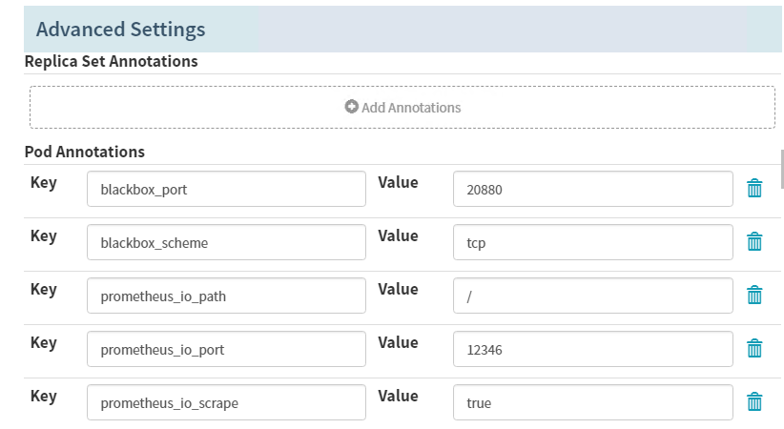This screenshot has width=784, height=429.
Task: Click the blackbox_port key field
Action: click(x=226, y=189)
